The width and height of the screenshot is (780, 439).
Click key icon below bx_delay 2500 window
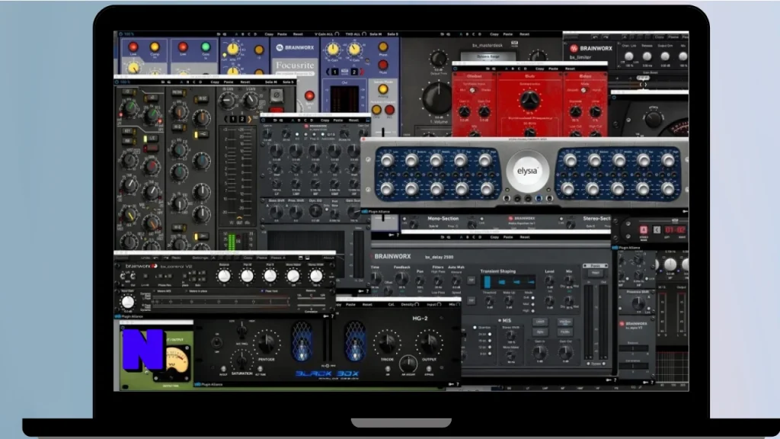pyautogui.click(x=609, y=380)
